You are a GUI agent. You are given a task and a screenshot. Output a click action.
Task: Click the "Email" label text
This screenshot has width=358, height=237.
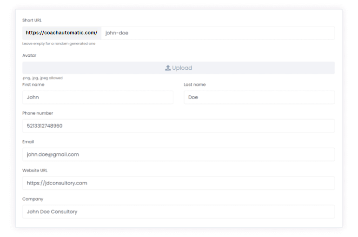[28, 142]
